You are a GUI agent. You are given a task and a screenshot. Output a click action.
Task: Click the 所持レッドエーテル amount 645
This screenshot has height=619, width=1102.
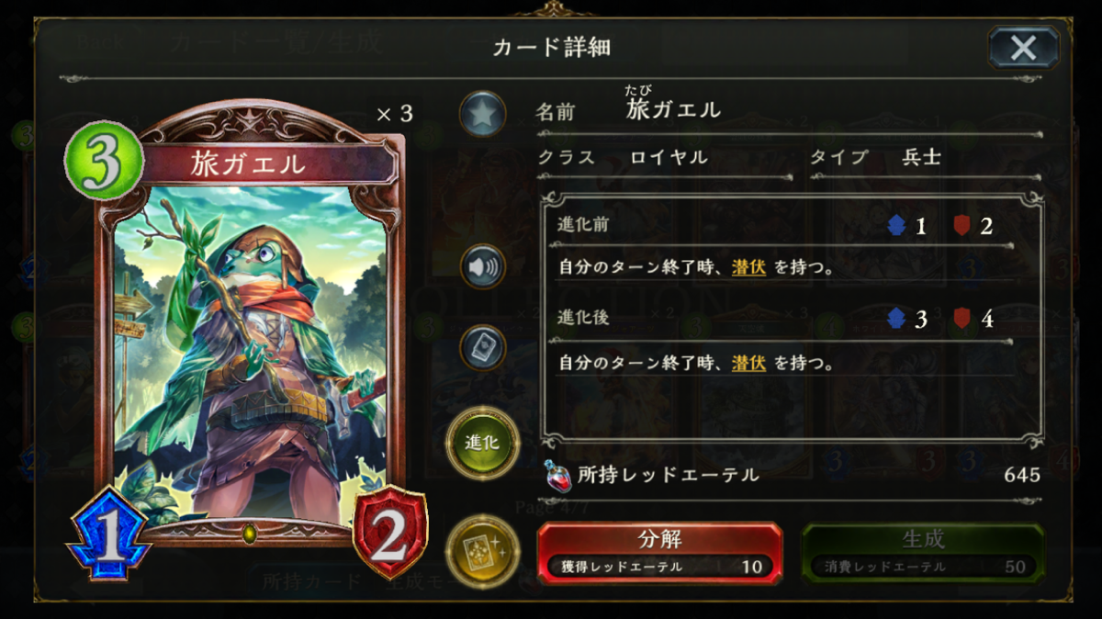(x=1022, y=475)
